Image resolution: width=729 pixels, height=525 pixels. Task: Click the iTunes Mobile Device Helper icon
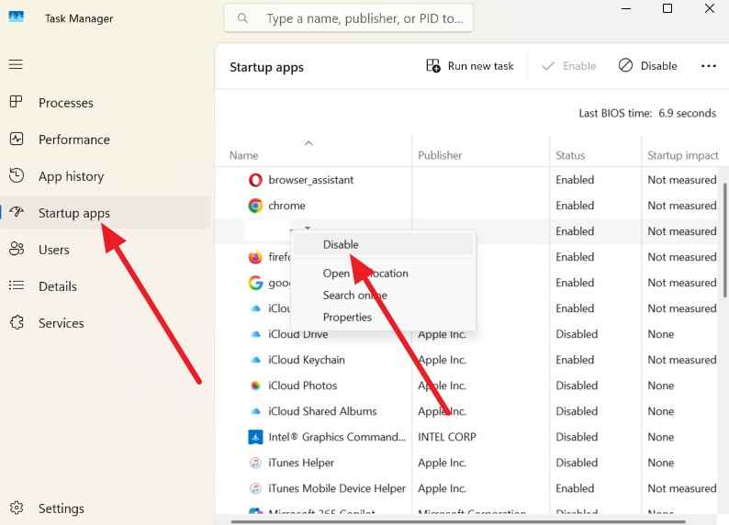[x=255, y=488]
